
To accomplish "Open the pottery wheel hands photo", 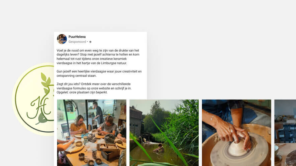I will 236,133.
